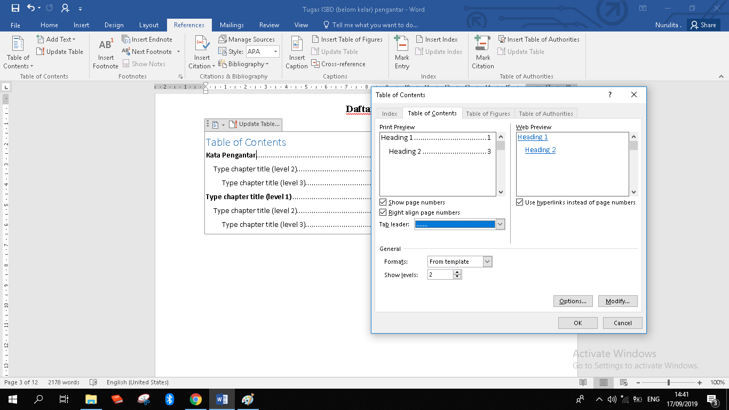Click the Save icon in title bar

(15, 8)
